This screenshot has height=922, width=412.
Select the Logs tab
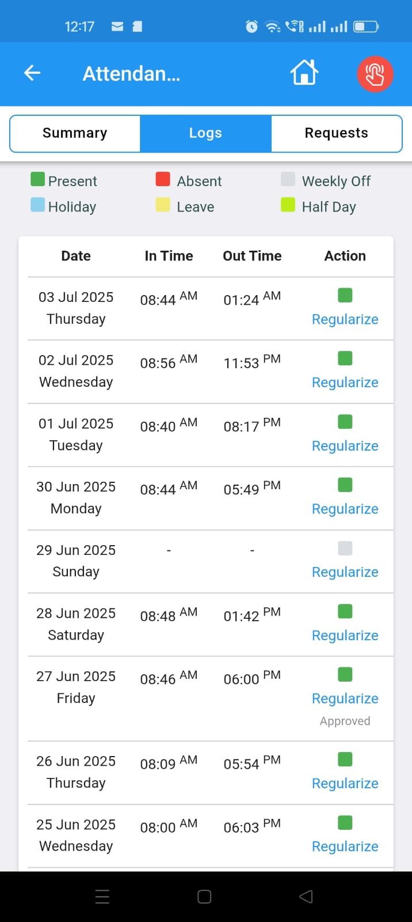(205, 133)
